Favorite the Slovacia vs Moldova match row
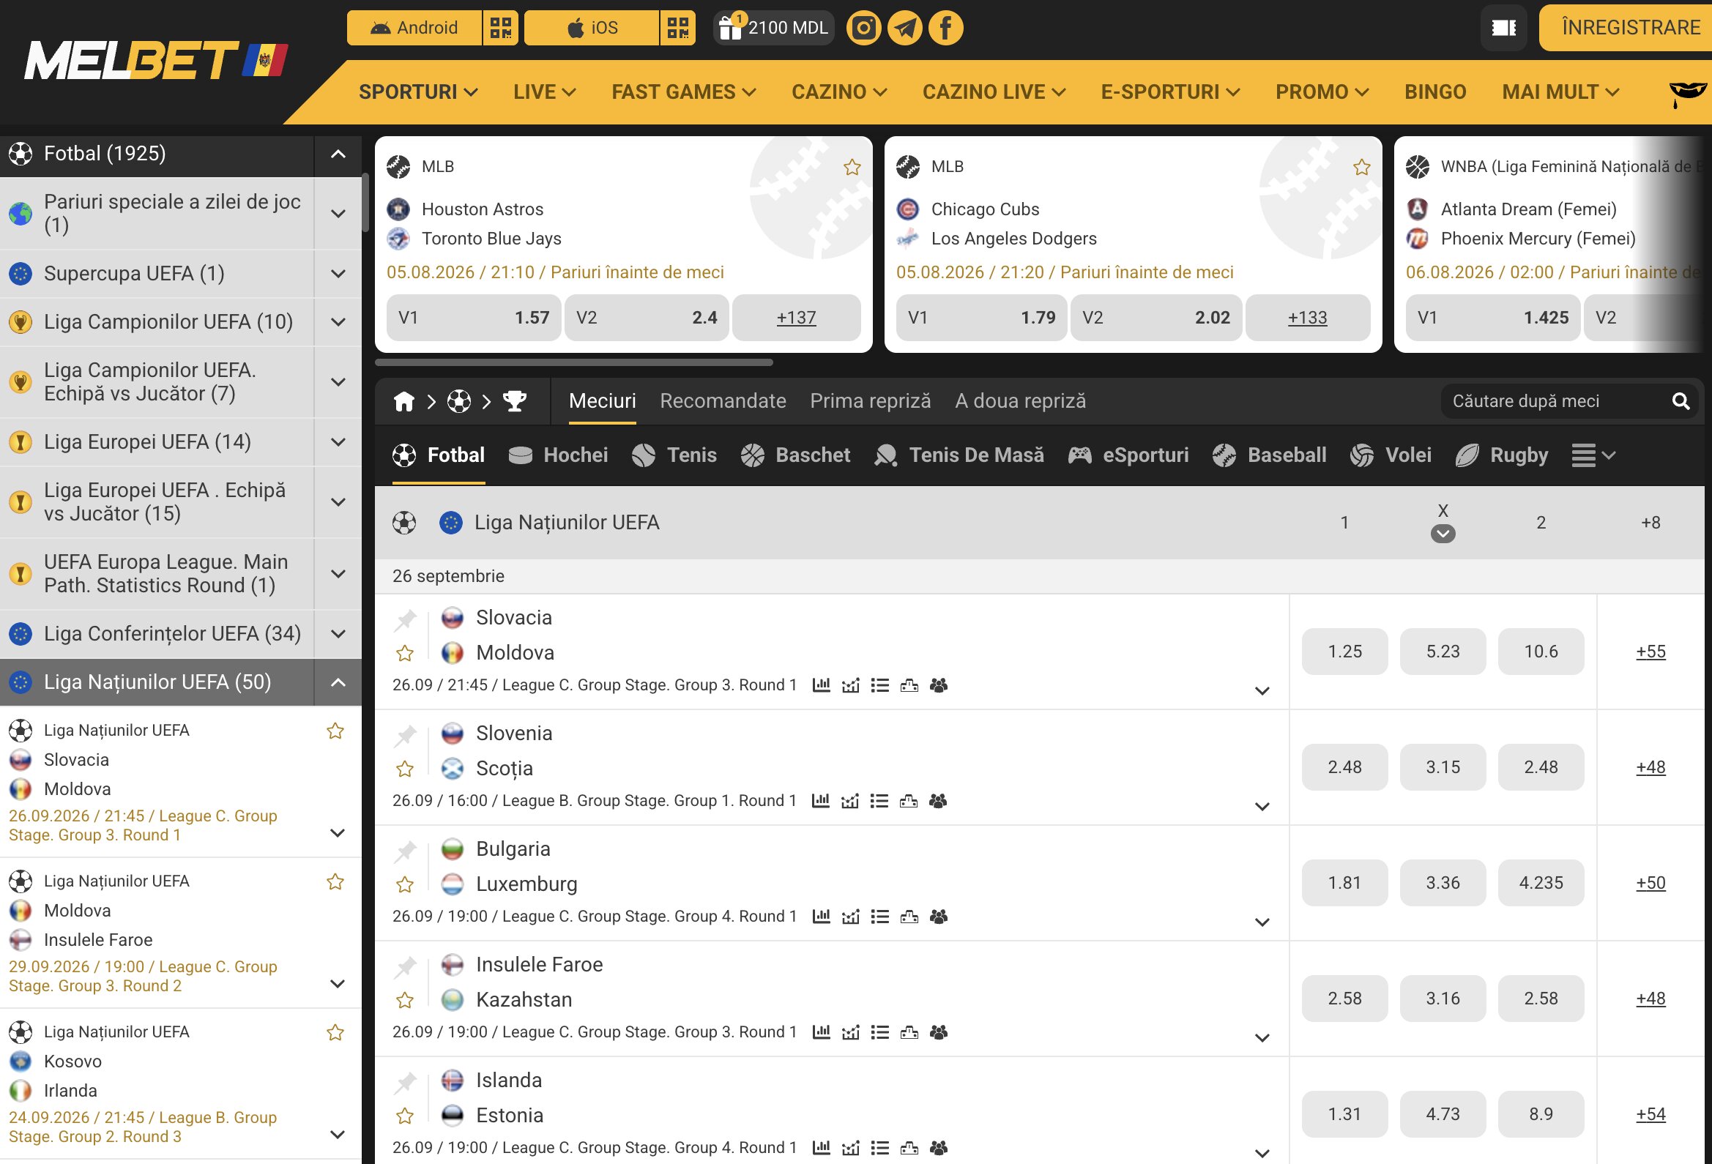The width and height of the screenshot is (1712, 1164). pos(404,654)
